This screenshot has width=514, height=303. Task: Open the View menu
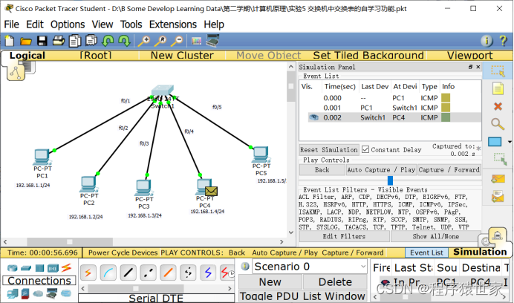[x=103, y=25]
